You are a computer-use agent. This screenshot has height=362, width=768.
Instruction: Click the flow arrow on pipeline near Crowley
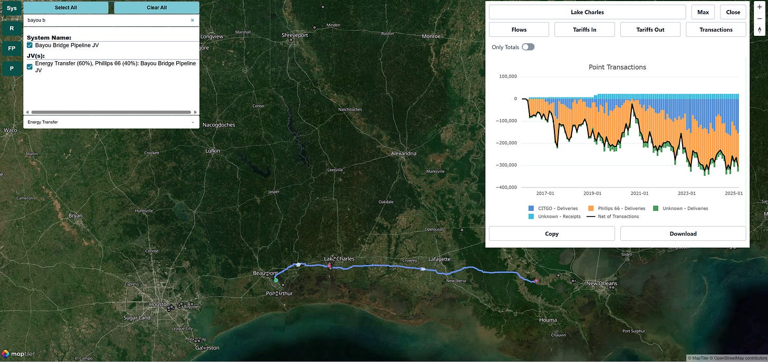tap(423, 269)
